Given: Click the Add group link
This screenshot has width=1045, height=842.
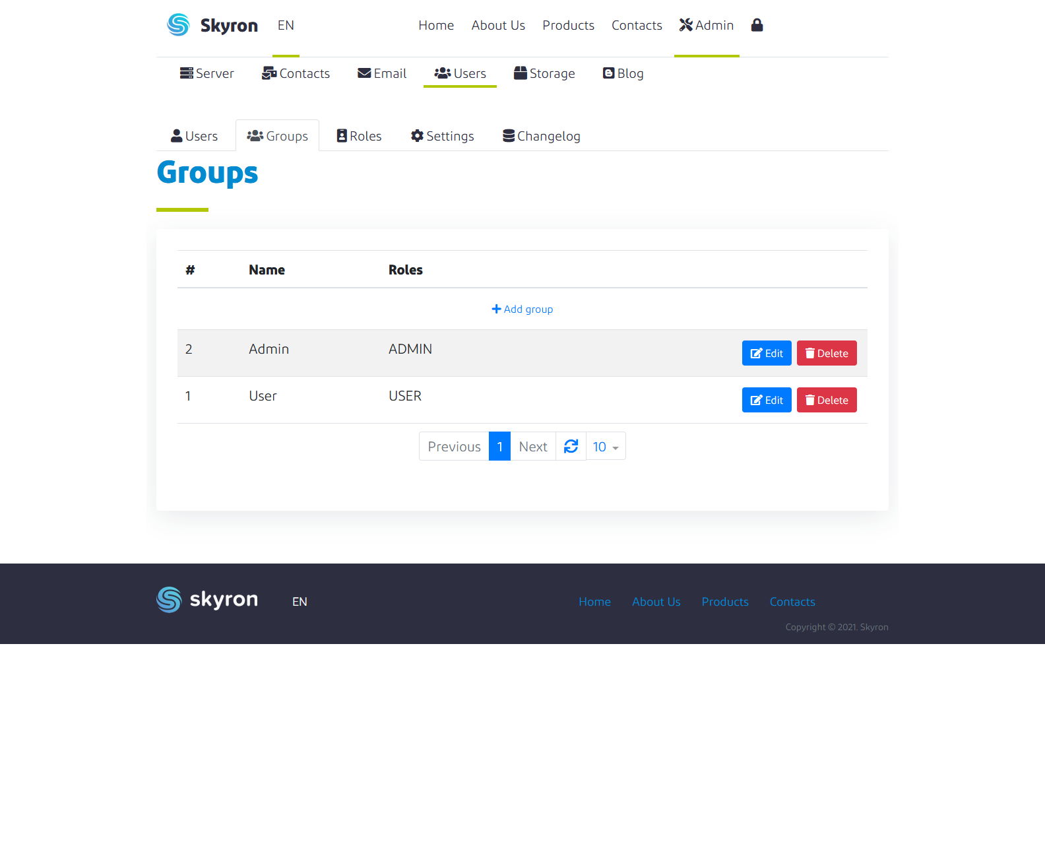Looking at the screenshot, I should point(522,309).
